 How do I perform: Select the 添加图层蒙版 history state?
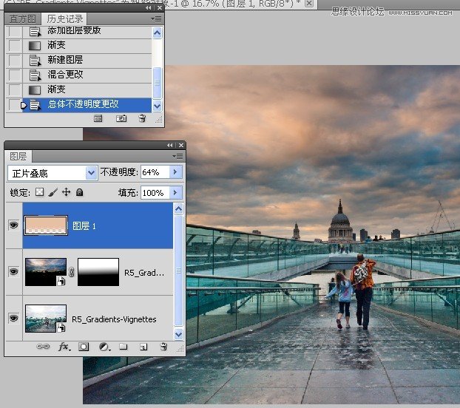click(75, 31)
